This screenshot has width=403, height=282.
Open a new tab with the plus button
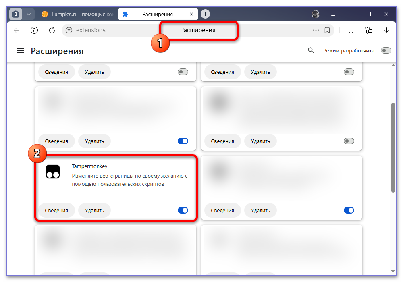coord(205,14)
